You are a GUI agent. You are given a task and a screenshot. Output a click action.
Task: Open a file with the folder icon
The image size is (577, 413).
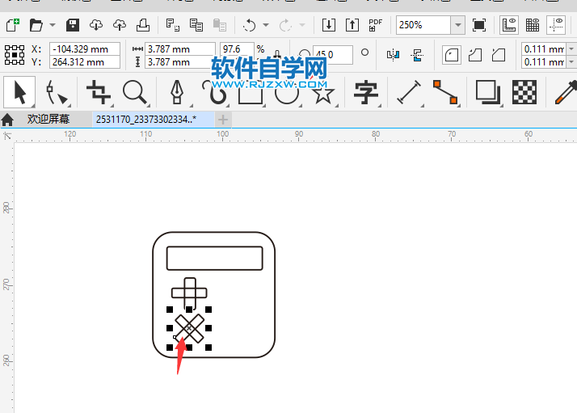click(x=36, y=25)
